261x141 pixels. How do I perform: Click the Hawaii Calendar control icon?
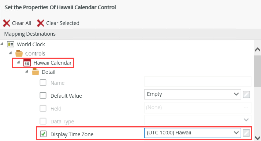pos(27,63)
